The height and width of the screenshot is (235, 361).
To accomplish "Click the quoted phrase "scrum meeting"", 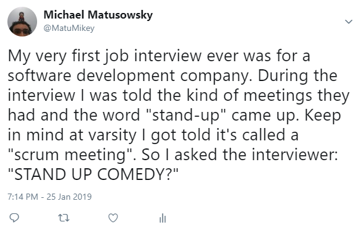I will [x=70, y=155].
